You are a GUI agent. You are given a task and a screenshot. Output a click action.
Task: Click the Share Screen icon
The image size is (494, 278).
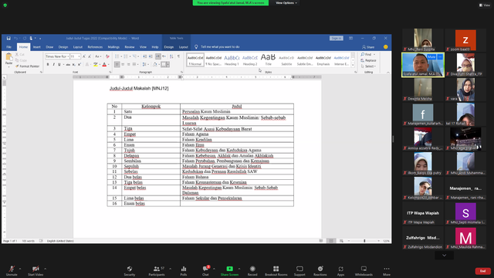[230, 269]
